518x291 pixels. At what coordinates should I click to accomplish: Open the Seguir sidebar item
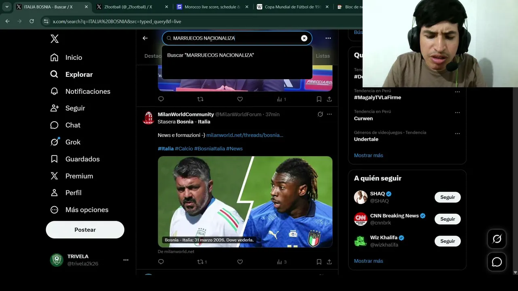[x=68, y=108]
